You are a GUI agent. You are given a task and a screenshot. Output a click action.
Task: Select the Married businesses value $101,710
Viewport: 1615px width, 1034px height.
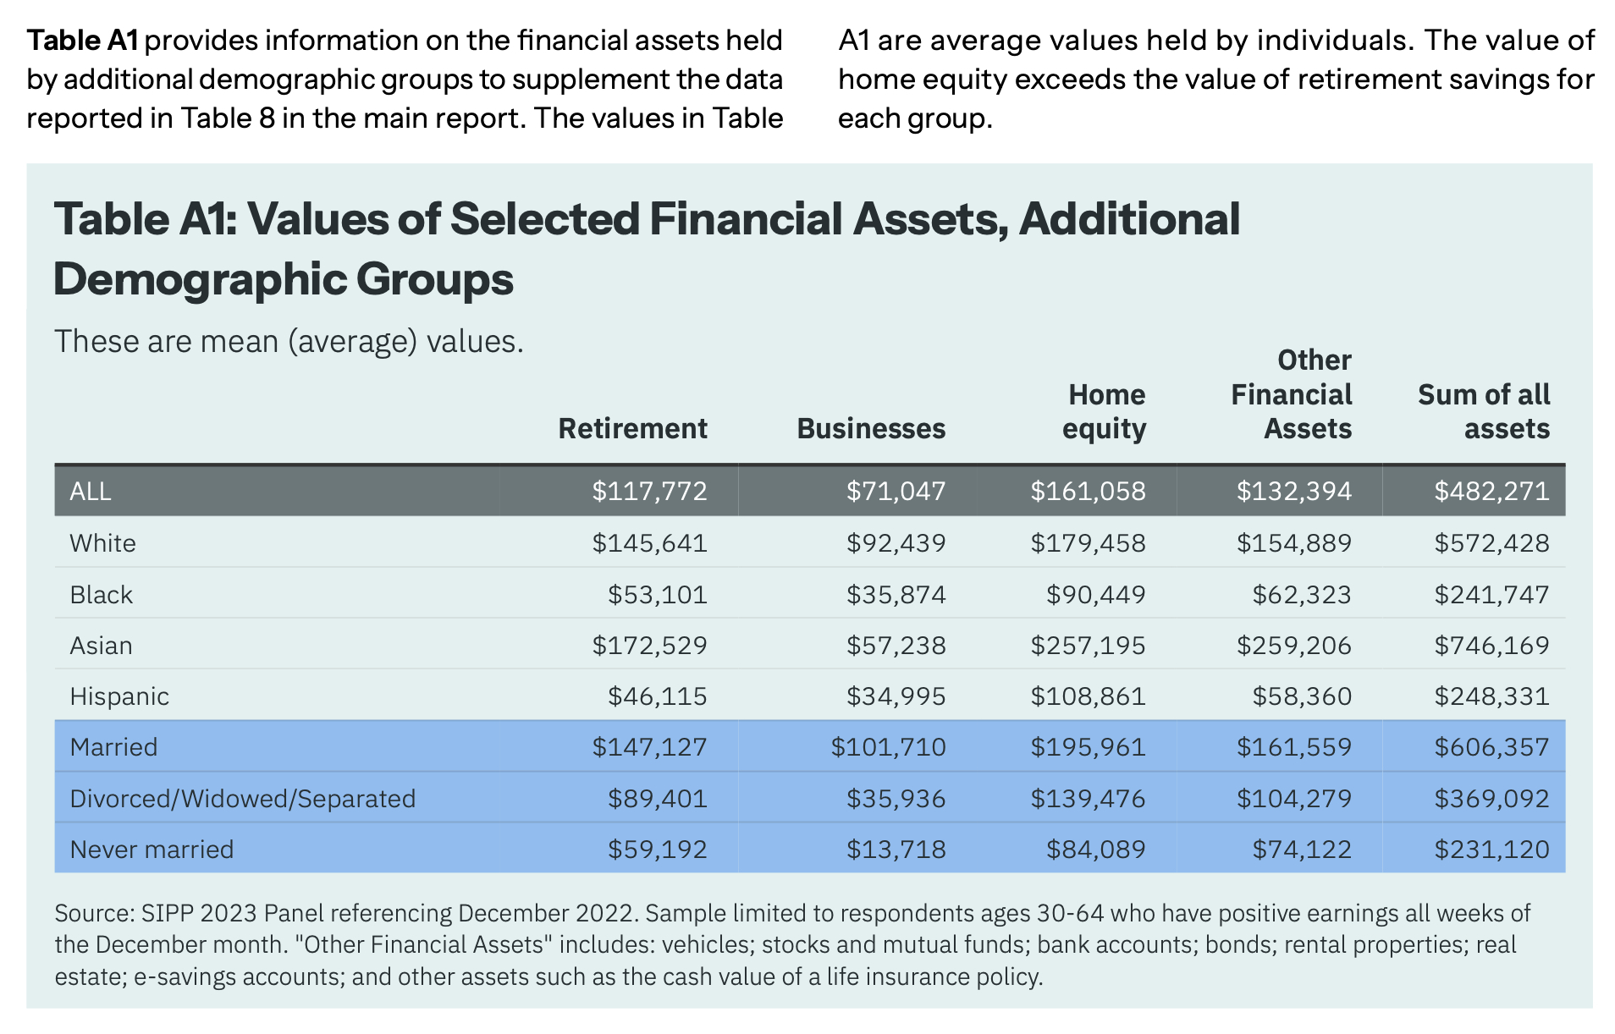click(888, 747)
